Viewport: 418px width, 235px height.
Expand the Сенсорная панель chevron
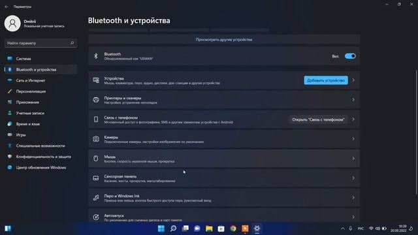[353, 178]
